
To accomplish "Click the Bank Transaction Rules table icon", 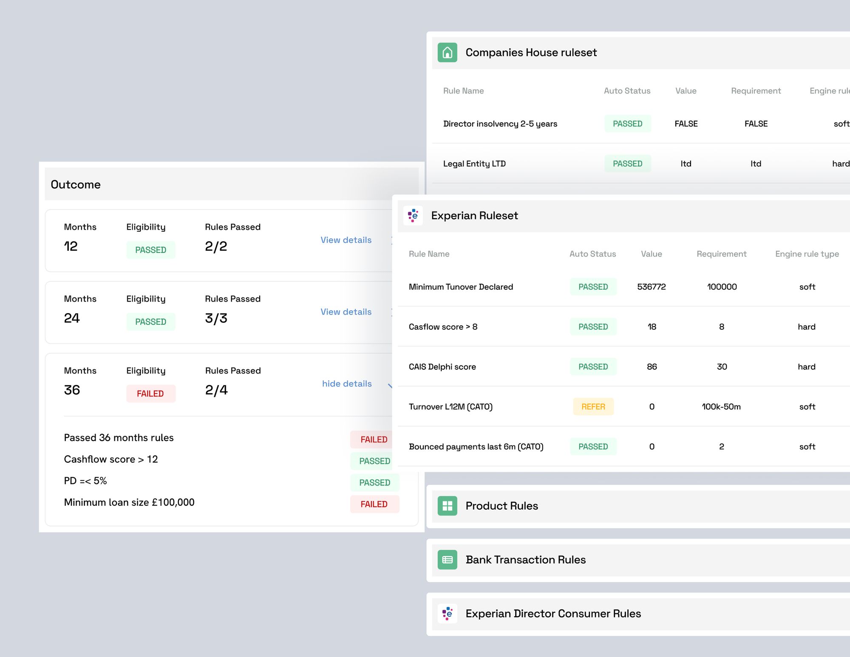I will (447, 560).
